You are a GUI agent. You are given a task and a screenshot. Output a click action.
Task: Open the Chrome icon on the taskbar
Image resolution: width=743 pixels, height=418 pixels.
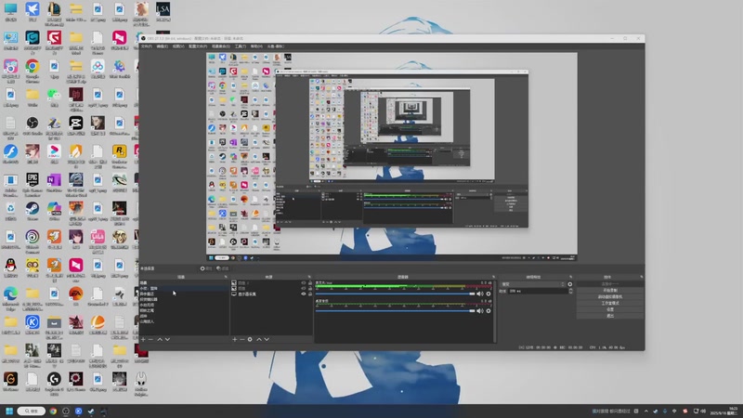[x=53, y=411]
